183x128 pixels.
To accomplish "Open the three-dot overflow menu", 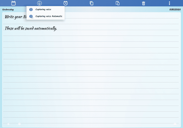I will 169,3.
